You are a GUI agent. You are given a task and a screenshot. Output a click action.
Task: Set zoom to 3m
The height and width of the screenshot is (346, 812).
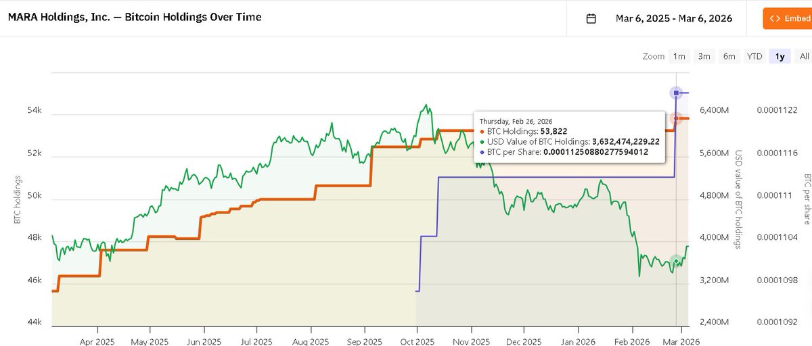(704, 57)
